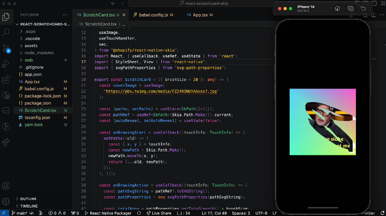Close the ScratchCard.tsx tab
Viewport: 386px width, 216px height.
124,15
